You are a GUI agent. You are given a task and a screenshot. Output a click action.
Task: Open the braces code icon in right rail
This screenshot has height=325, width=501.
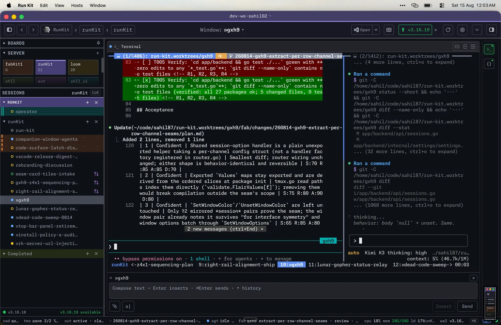click(489, 64)
